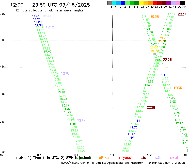Click the title '12:00 – 23:59 UTC 03/16/2025'

click(x=50, y=5)
